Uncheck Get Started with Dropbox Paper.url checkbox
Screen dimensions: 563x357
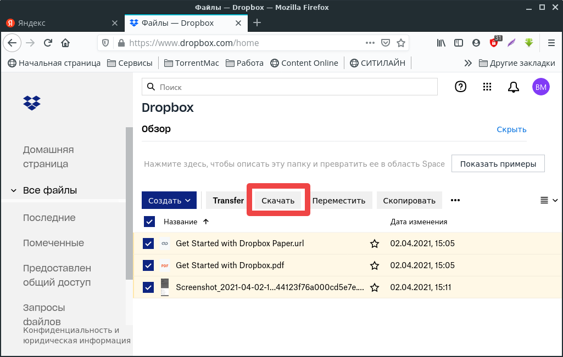[148, 243]
